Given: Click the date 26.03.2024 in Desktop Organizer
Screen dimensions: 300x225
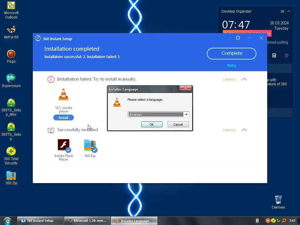Looking at the screenshot, I should pos(279,23).
